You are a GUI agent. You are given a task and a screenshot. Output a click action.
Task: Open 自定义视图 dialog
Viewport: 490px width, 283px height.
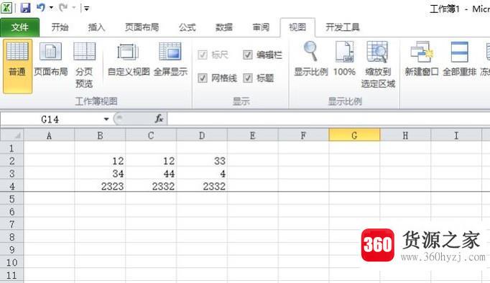coord(129,60)
